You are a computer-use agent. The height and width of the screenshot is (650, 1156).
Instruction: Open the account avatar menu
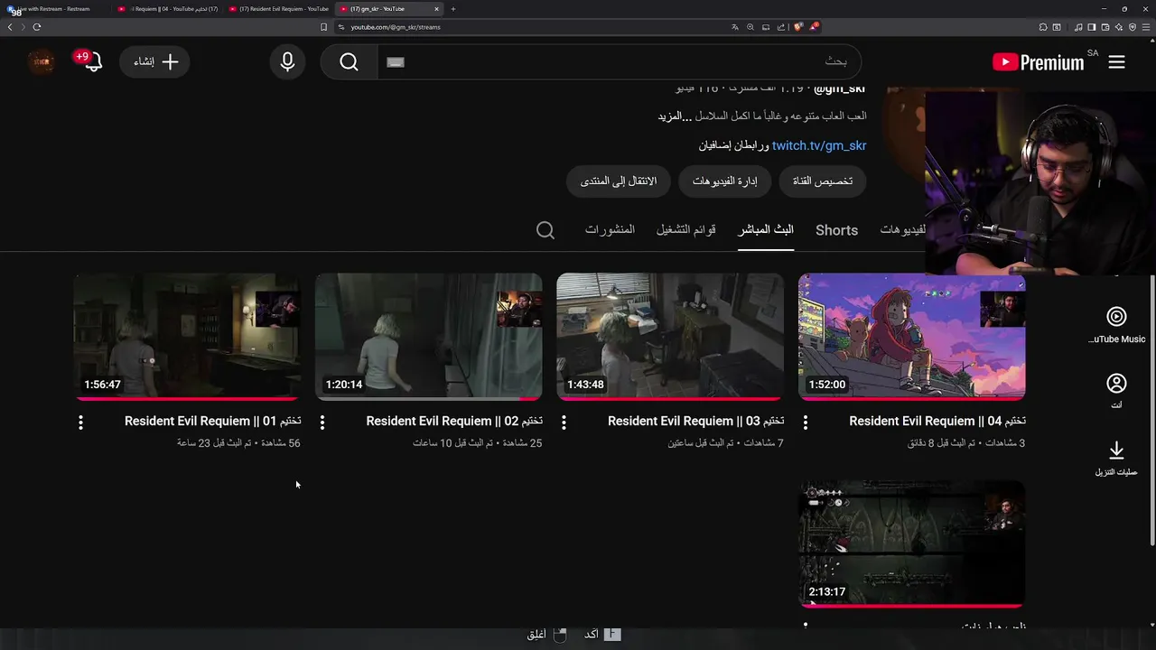coord(42,61)
